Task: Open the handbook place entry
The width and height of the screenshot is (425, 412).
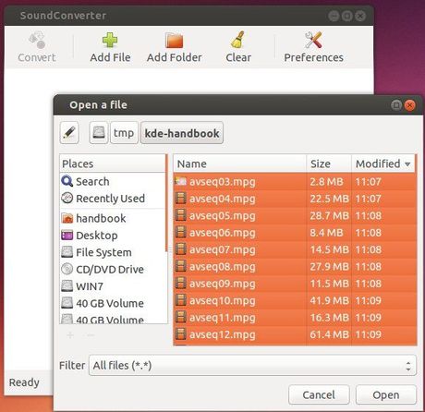Action: (101, 218)
